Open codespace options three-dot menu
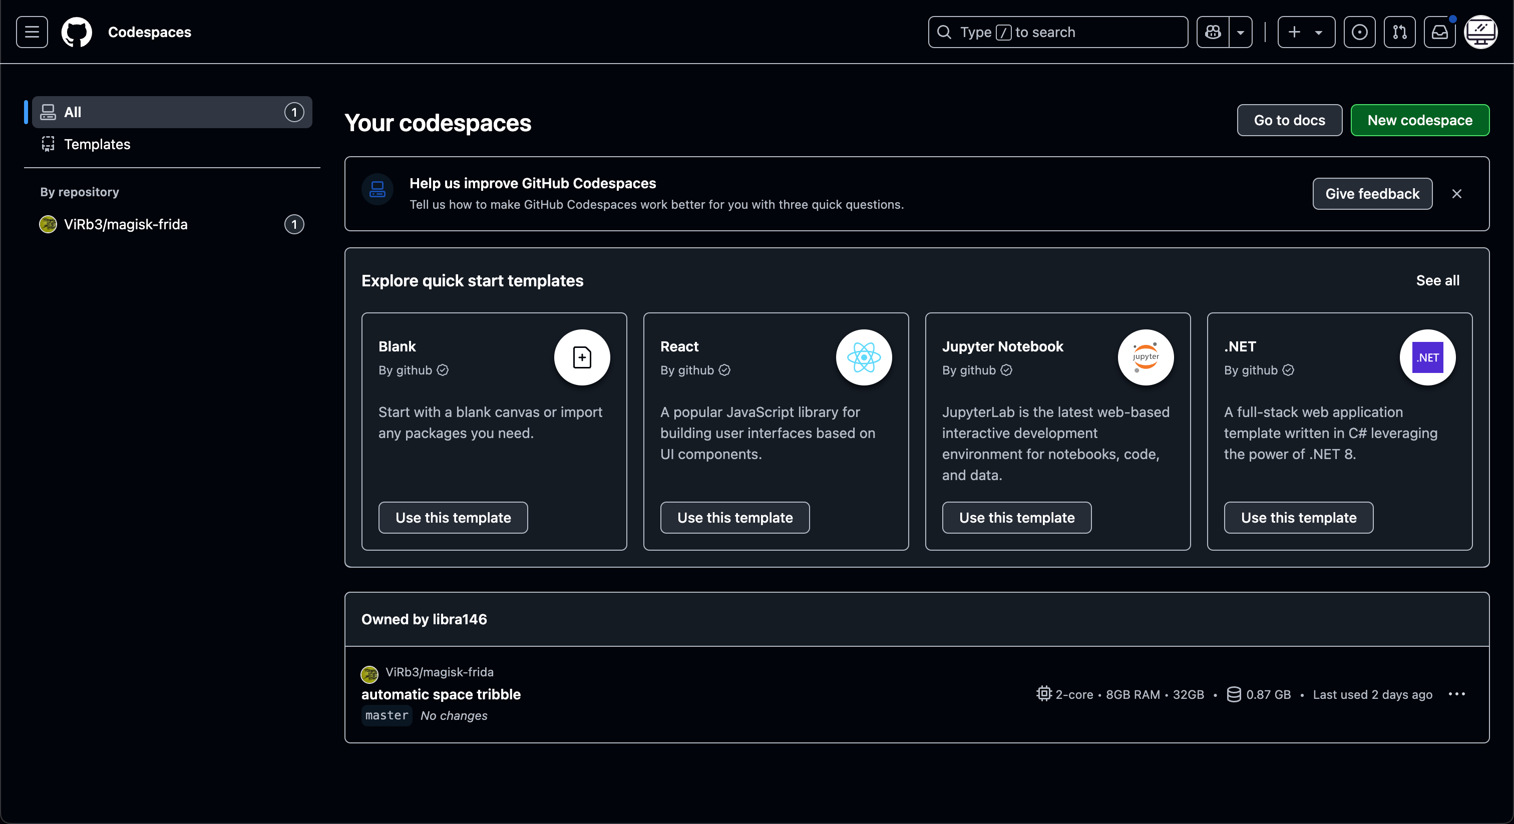Viewport: 1514px width, 824px height. (1456, 694)
